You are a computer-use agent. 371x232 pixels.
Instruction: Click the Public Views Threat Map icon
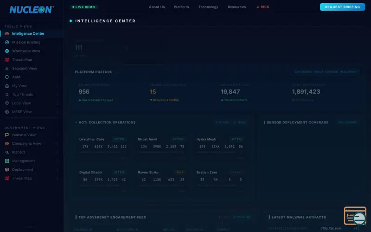(x=7, y=60)
